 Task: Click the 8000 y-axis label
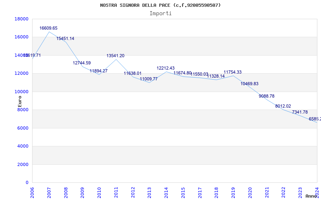[x=23, y=110]
